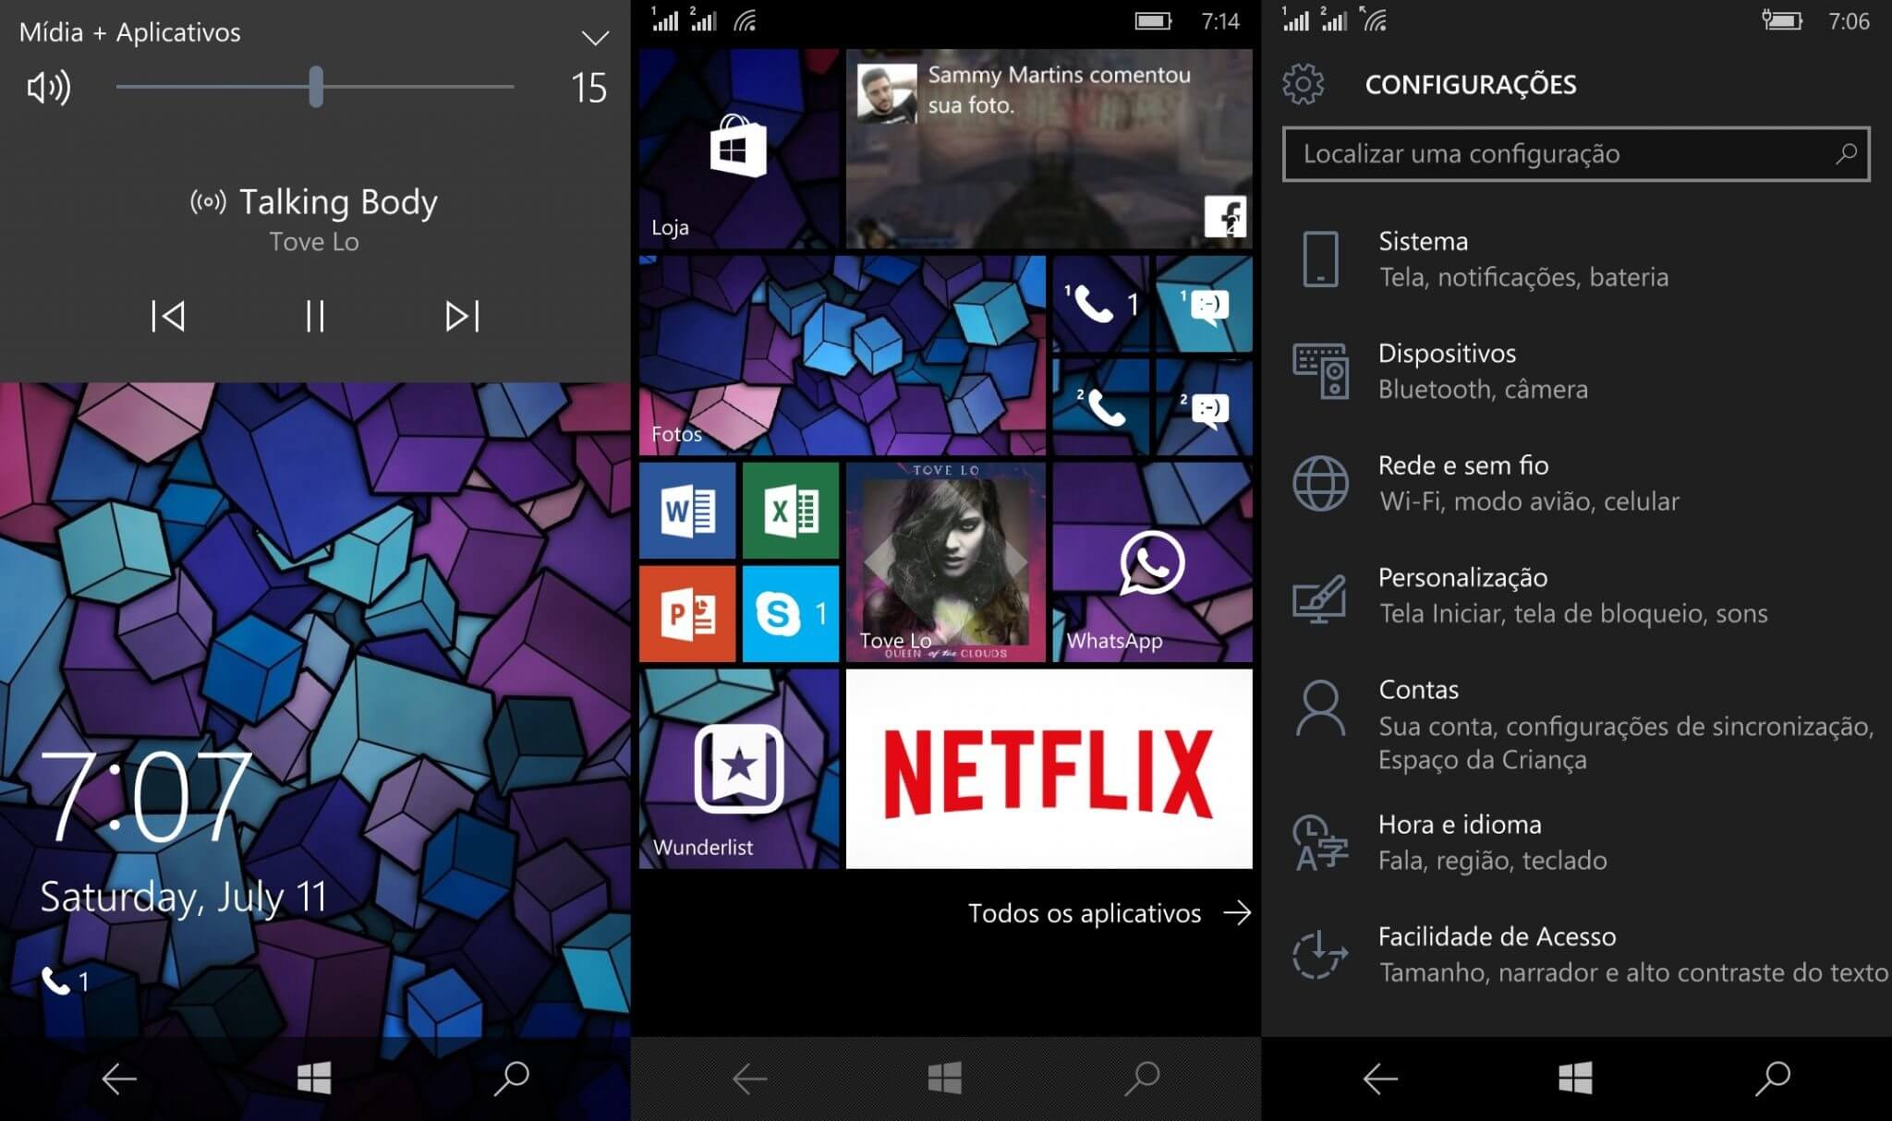Open Sistema settings
This screenshot has height=1121, width=1892.
(x=1576, y=259)
